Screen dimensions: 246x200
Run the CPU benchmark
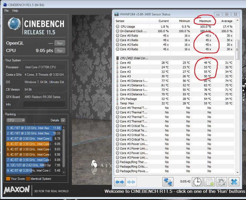[60, 51]
